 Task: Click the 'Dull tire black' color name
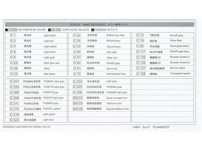click(178, 68)
